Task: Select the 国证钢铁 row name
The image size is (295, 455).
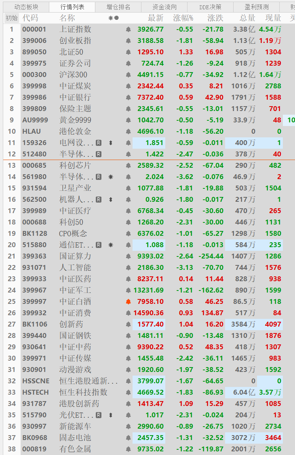Action: (x=75, y=335)
